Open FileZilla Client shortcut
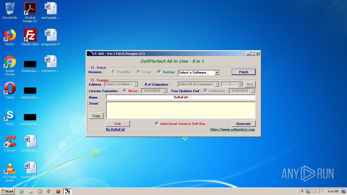 pyautogui.click(x=30, y=37)
